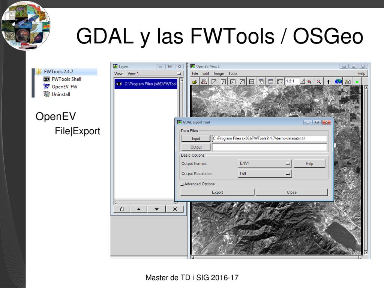Enable the Advanced Options checkbox
Screen dimensions: 384x288
[182, 184]
